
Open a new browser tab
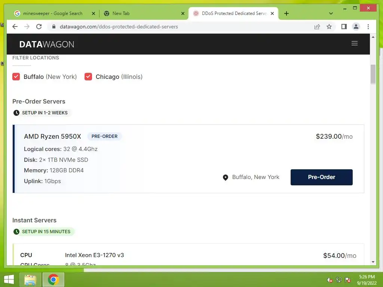tap(287, 13)
